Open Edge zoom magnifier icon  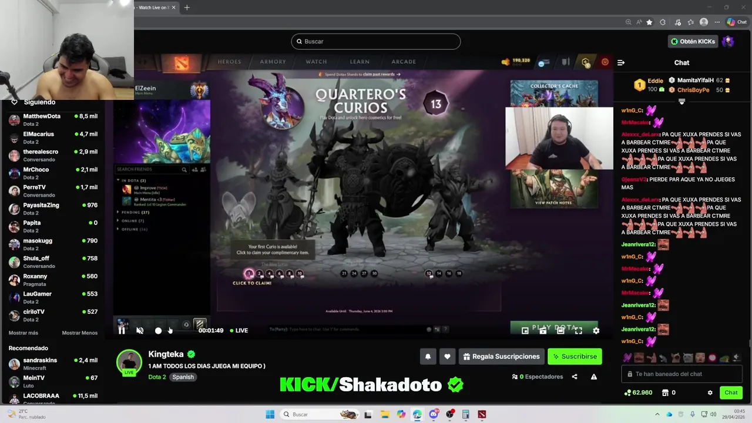628,22
